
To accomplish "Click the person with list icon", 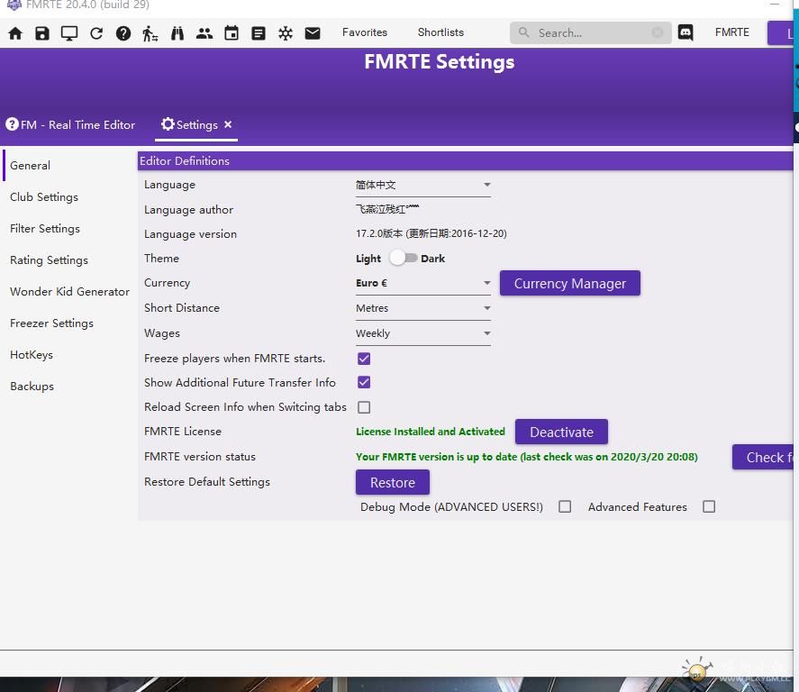I will pos(150,33).
